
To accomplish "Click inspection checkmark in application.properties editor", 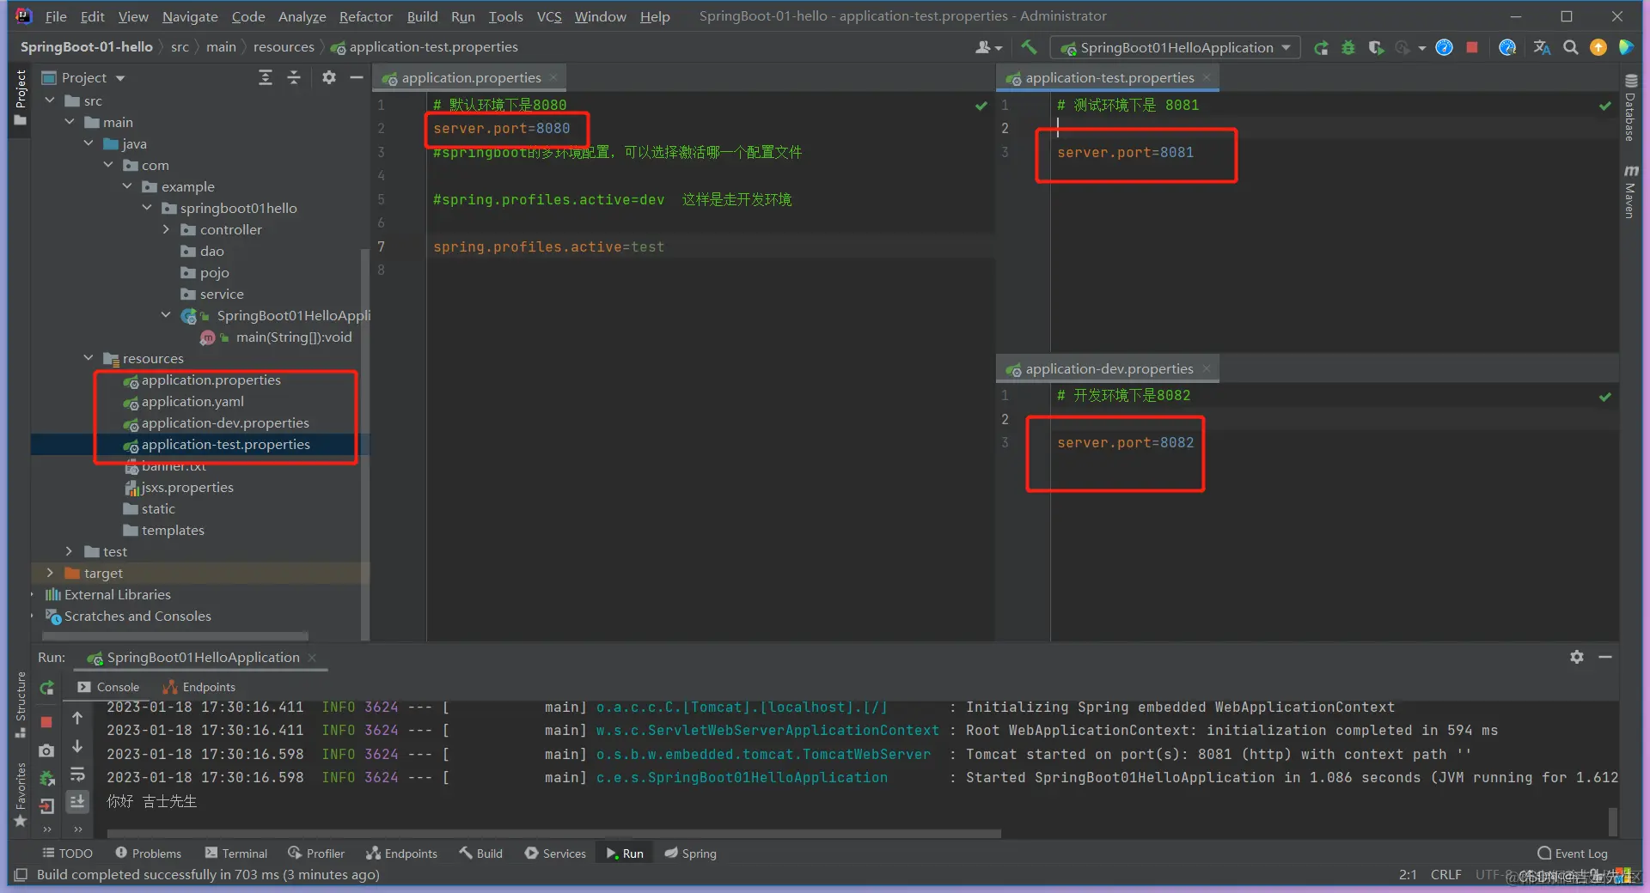I will (981, 106).
